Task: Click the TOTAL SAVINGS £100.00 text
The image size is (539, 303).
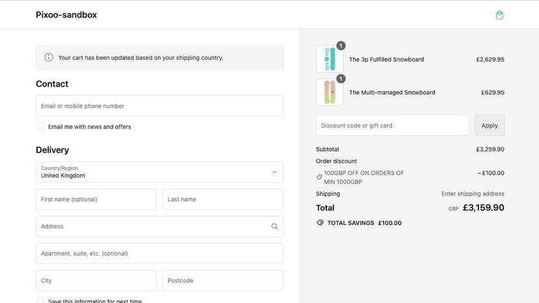Action: tap(365, 223)
